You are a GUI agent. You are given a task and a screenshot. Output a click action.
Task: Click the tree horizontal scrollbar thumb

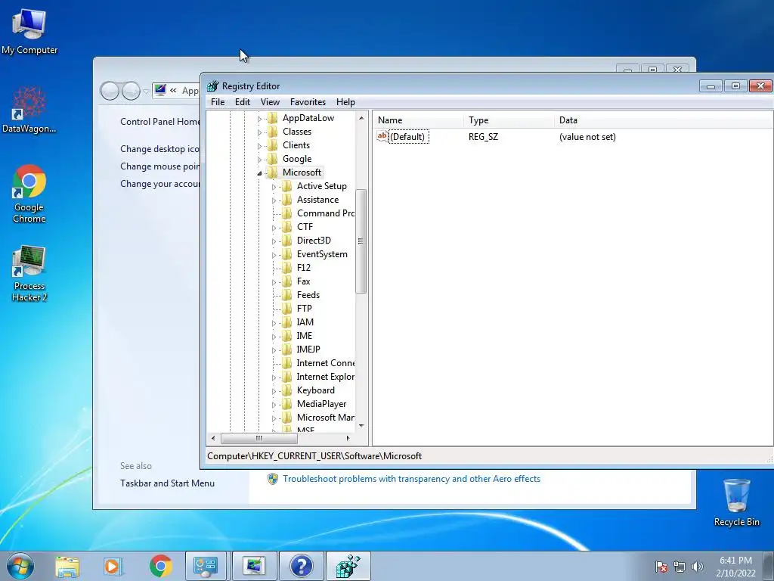(x=259, y=438)
